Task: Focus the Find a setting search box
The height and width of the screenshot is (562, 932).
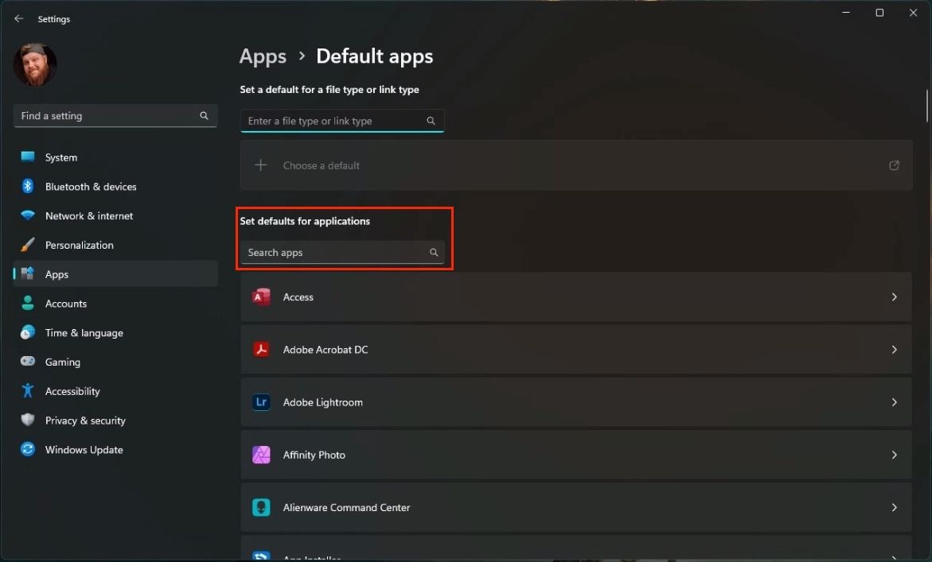Action: click(115, 116)
